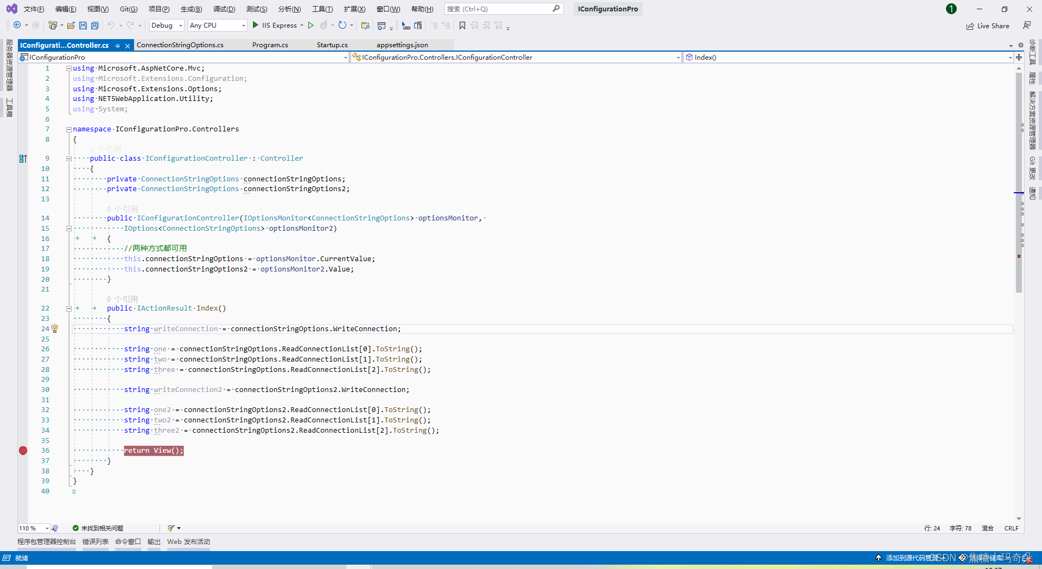The width and height of the screenshot is (1042, 569).
Task: Open the Any CPU platform dropdown
Action: coord(217,26)
